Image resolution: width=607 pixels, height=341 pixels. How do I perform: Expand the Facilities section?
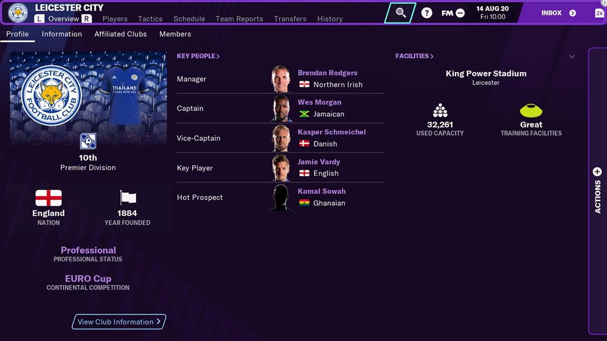point(414,56)
